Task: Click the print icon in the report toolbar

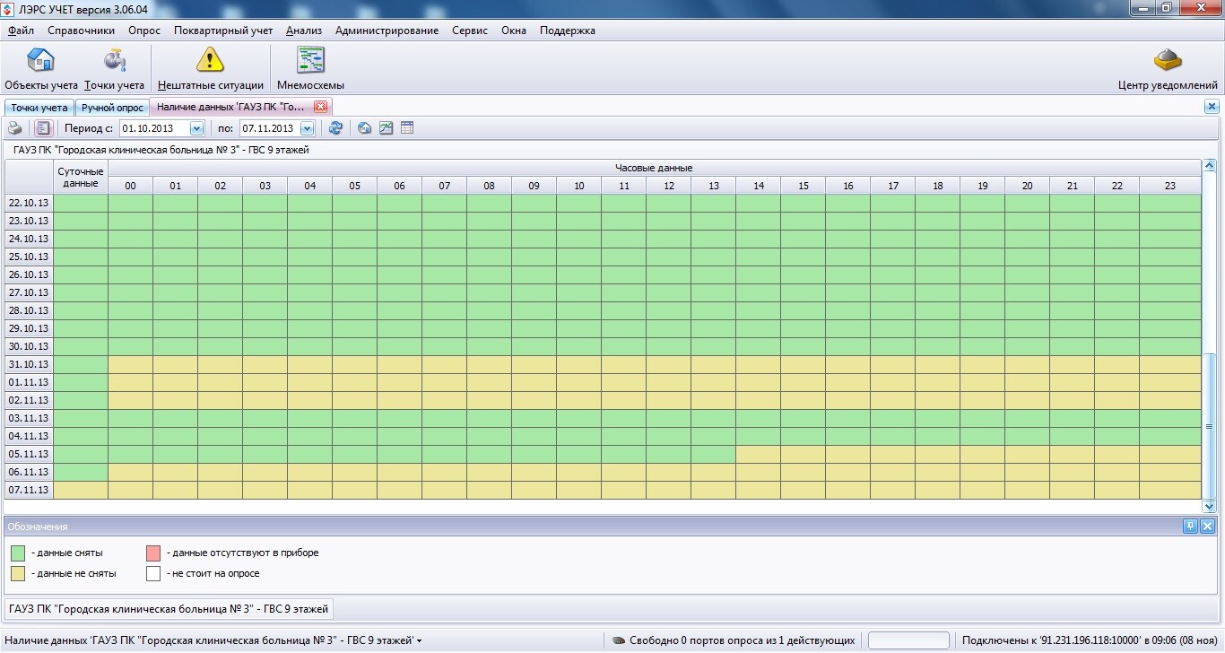Action: tap(15, 128)
